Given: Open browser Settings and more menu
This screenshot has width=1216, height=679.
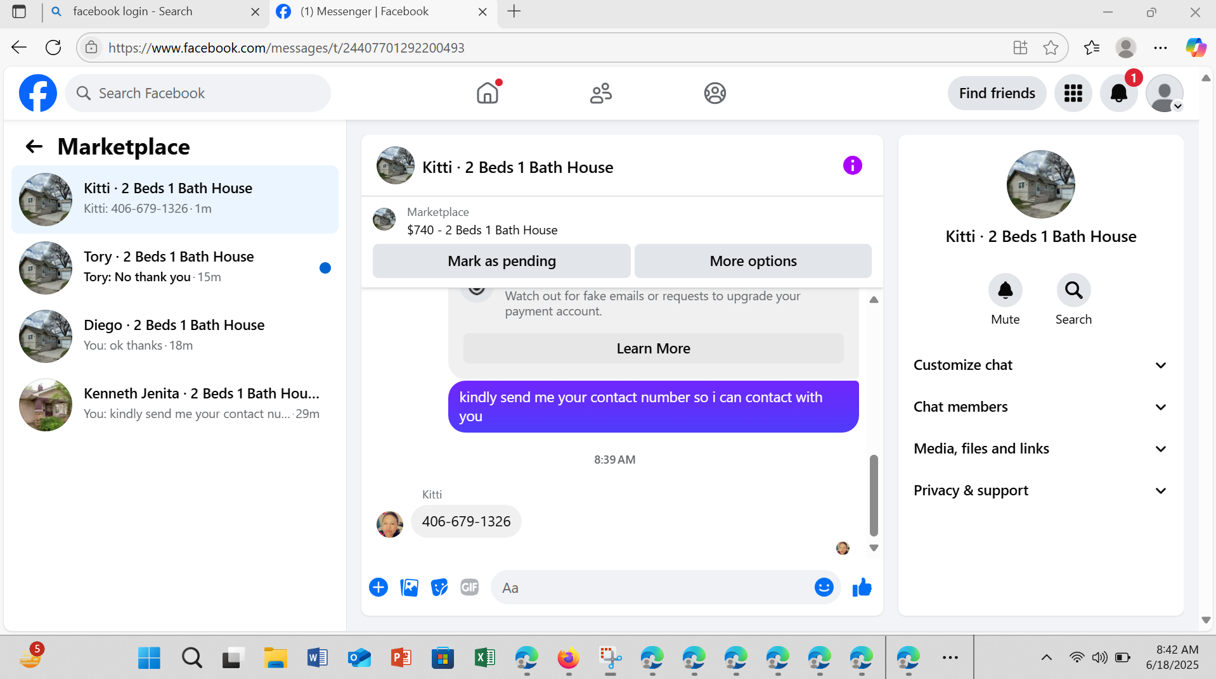Looking at the screenshot, I should pyautogui.click(x=1160, y=48).
